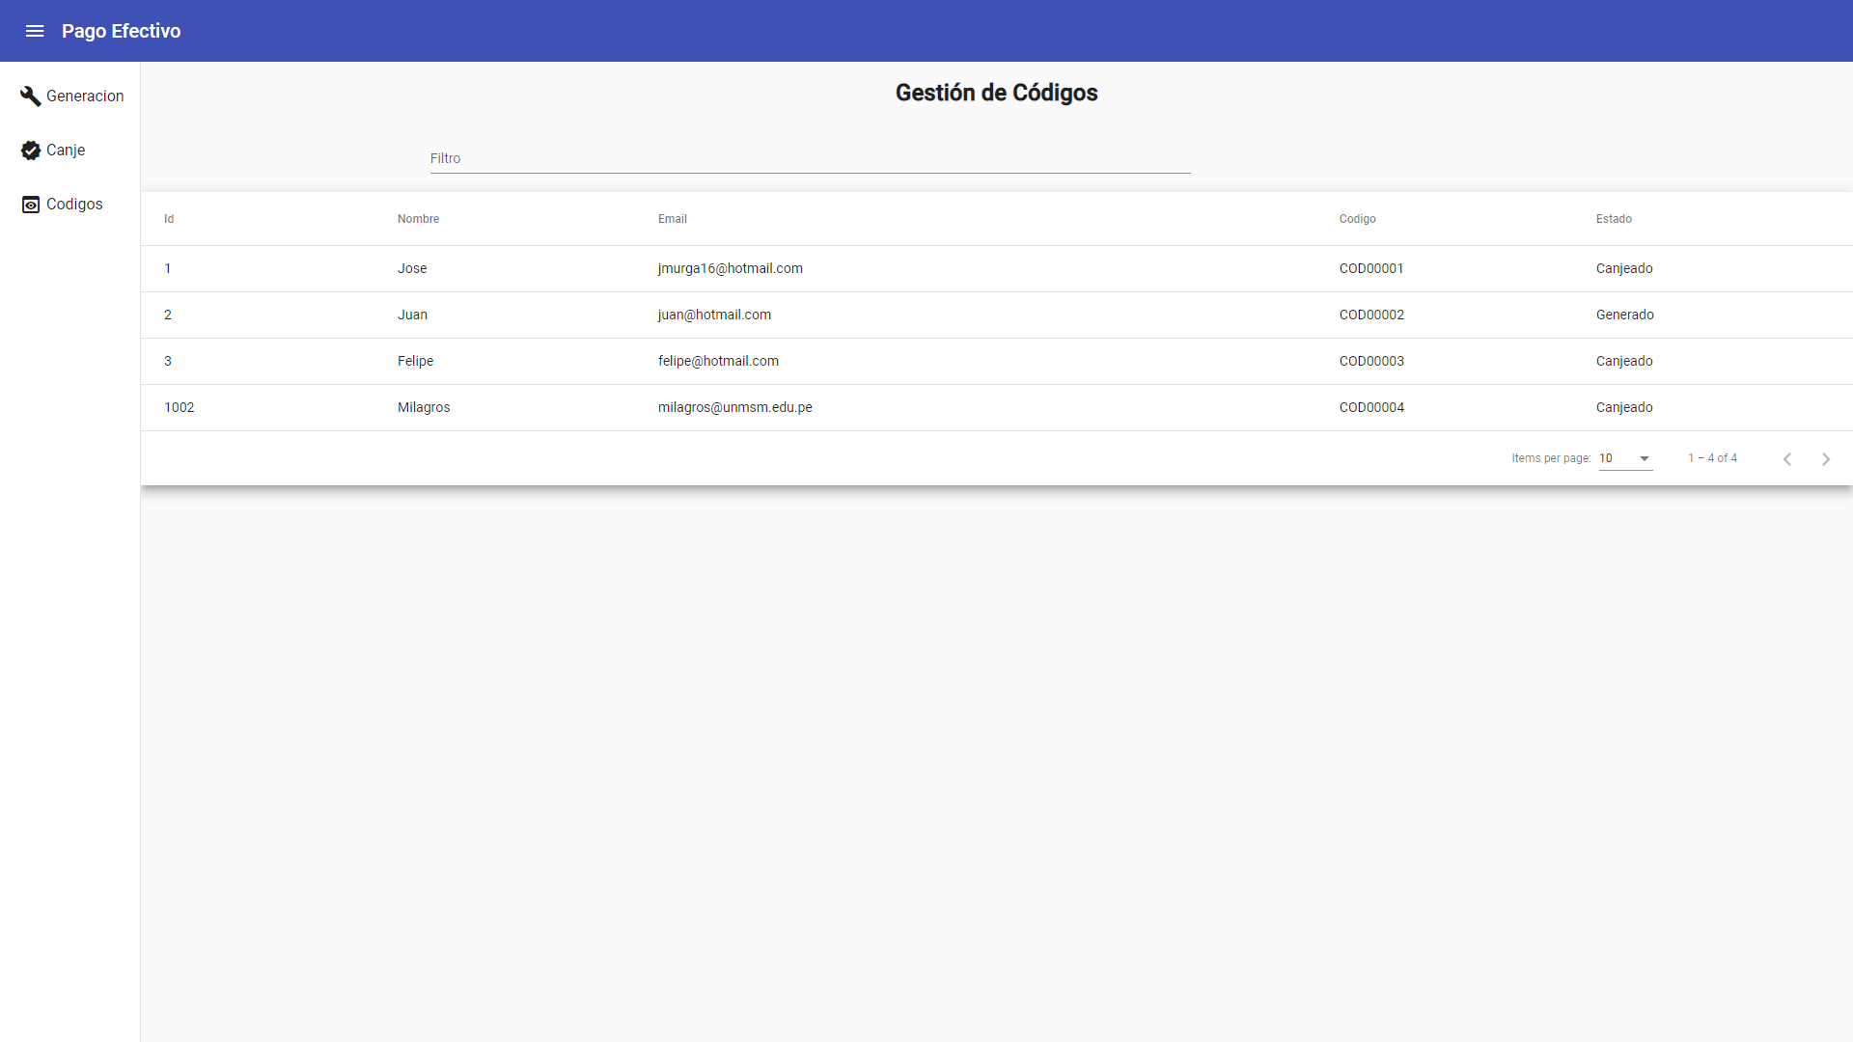1853x1042 pixels.
Task: Expand the Id column header
Action: tap(169, 219)
